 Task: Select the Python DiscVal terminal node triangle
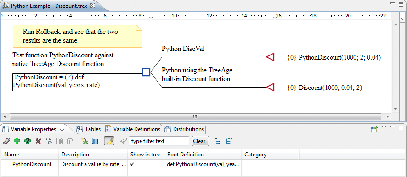[271, 57]
